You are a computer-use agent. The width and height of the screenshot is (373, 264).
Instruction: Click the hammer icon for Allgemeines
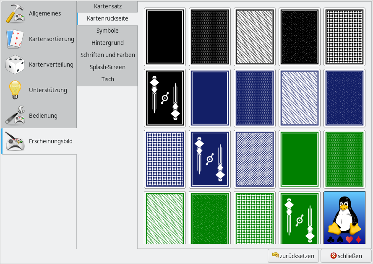point(16,13)
